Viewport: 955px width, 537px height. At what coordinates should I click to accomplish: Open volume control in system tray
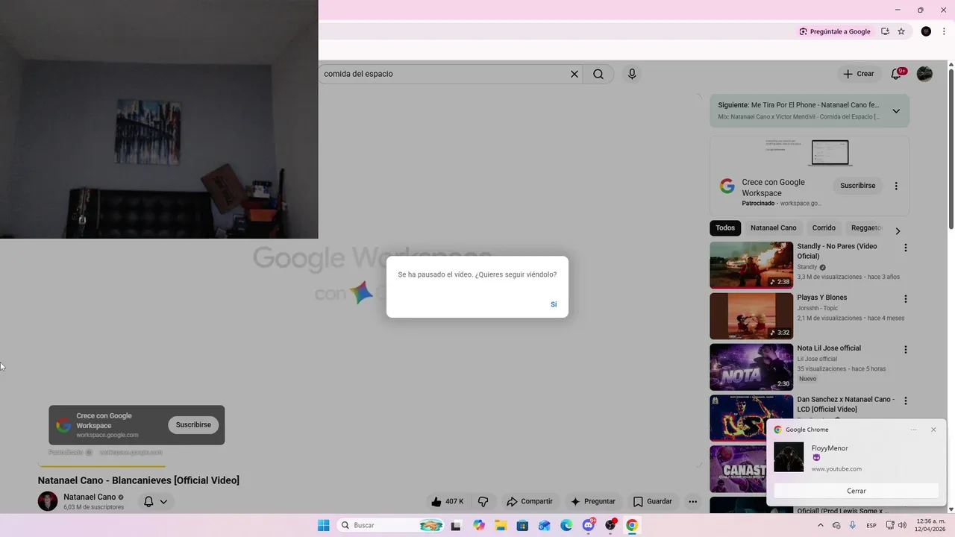click(x=902, y=525)
